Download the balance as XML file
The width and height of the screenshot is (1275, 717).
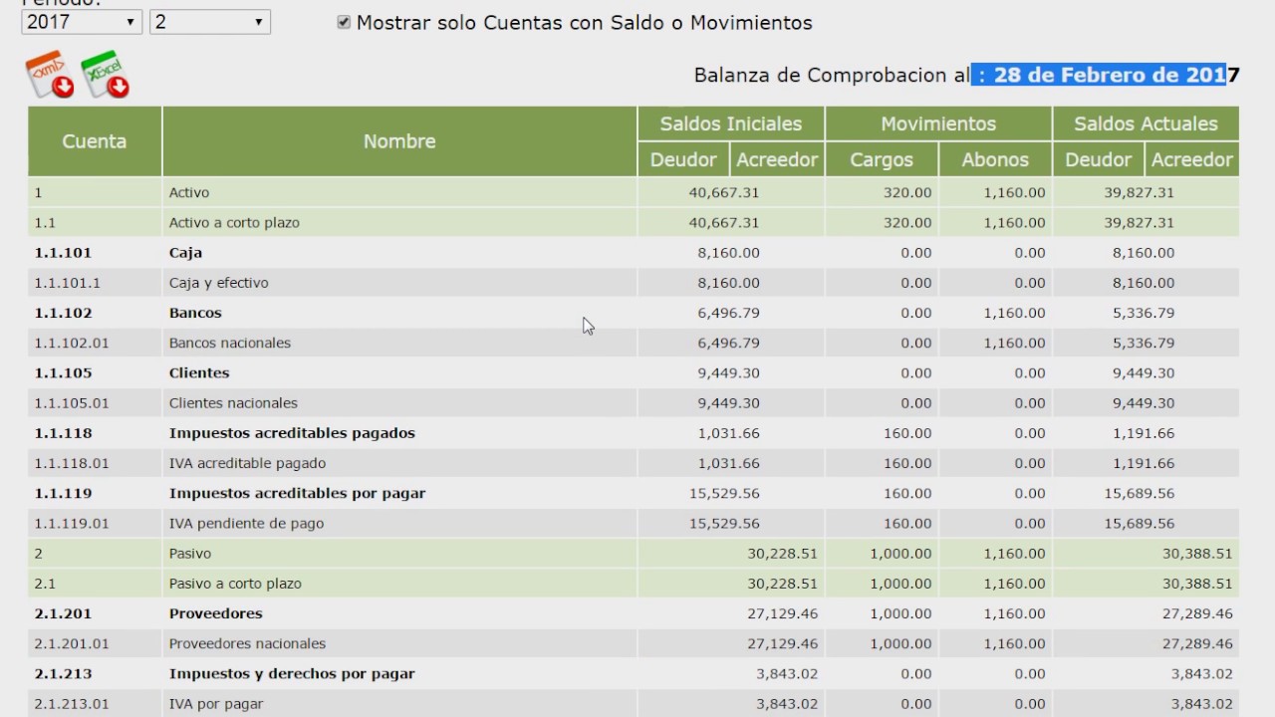click(50, 76)
